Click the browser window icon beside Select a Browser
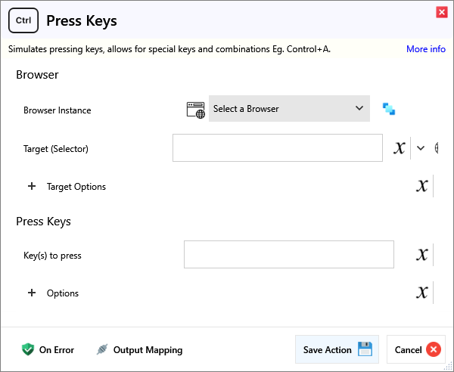The width and height of the screenshot is (454, 372). tap(195, 109)
